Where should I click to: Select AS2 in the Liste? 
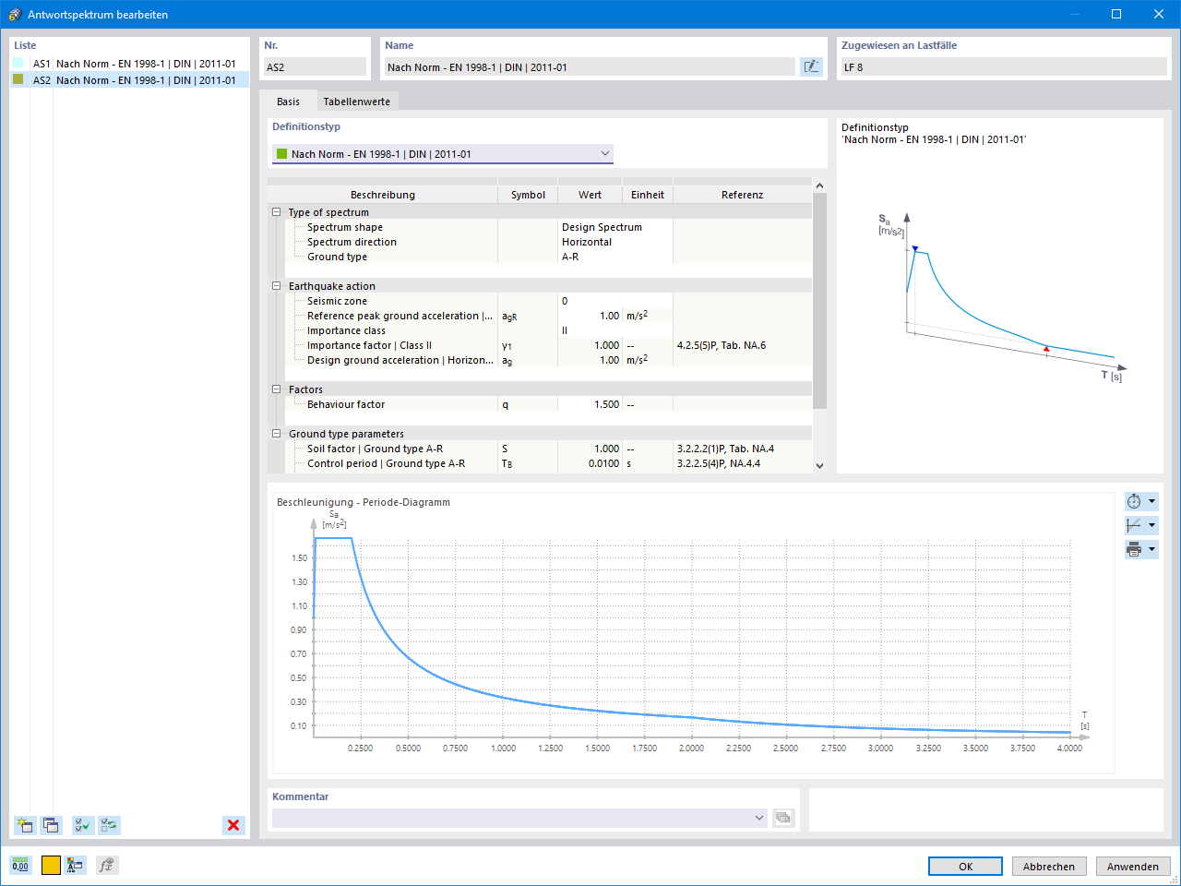tap(129, 80)
